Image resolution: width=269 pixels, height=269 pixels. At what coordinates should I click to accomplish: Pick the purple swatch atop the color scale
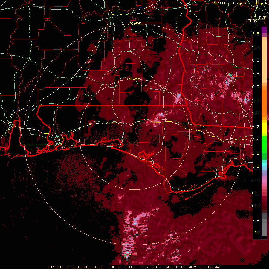[264, 30]
